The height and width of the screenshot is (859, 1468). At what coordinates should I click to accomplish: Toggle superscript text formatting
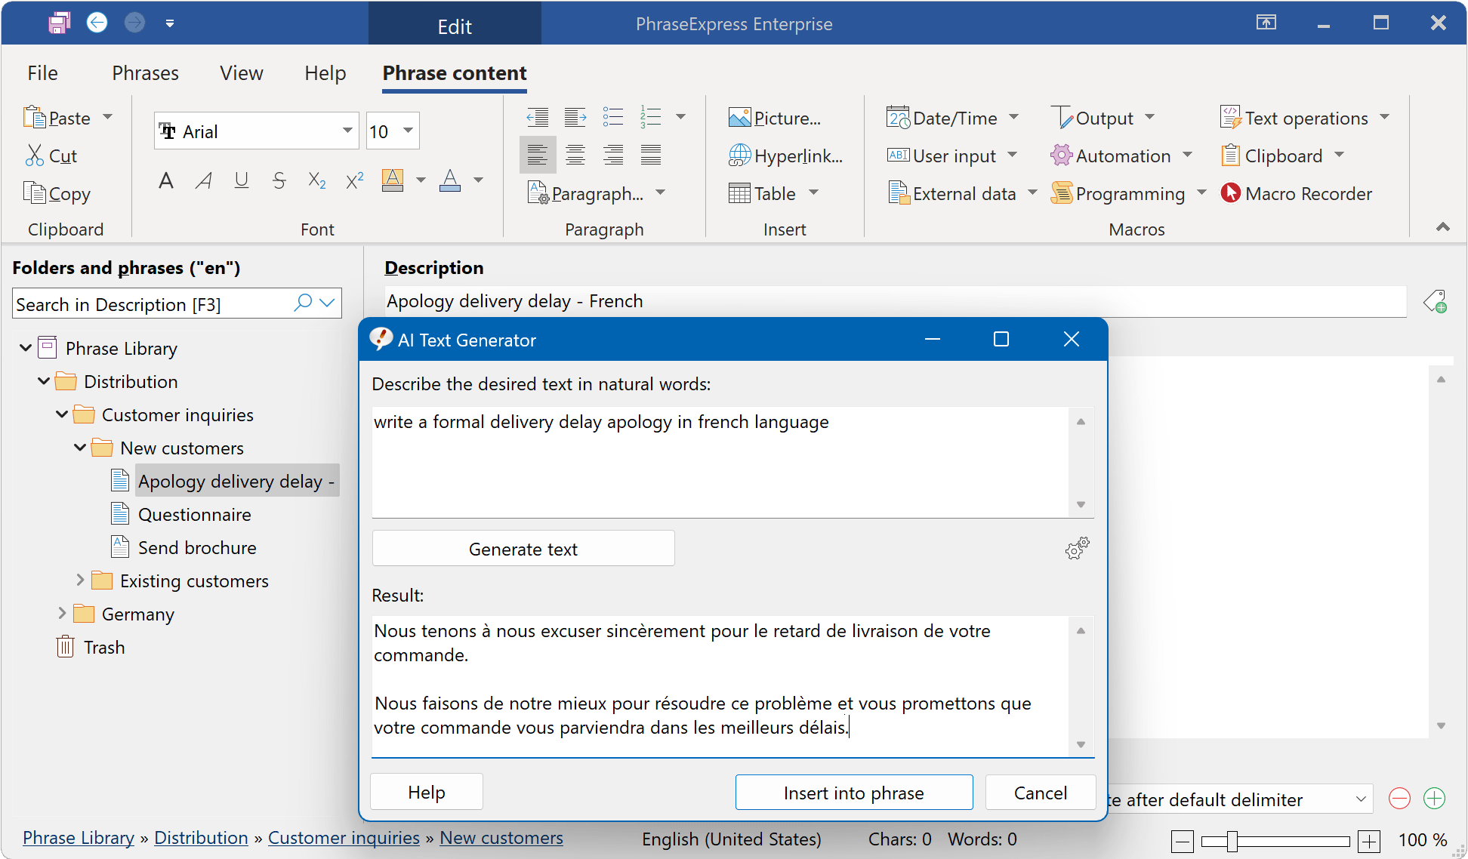pos(353,181)
